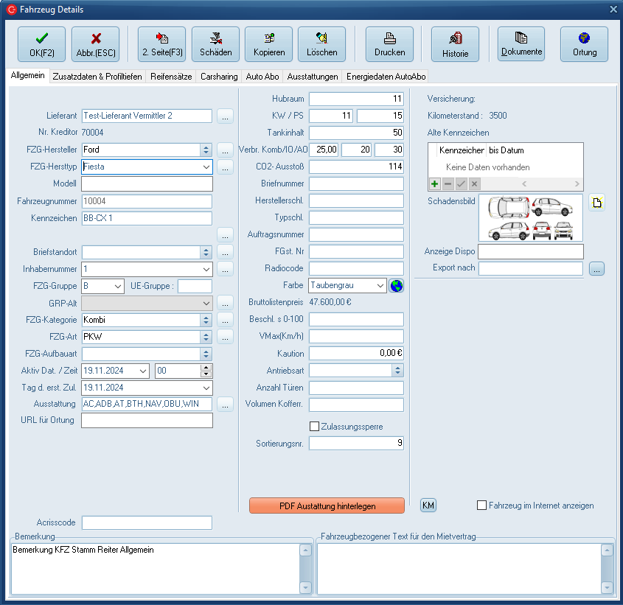Check Fahrzeug im Internet anzeigen
This screenshot has width=623, height=605.
(482, 506)
